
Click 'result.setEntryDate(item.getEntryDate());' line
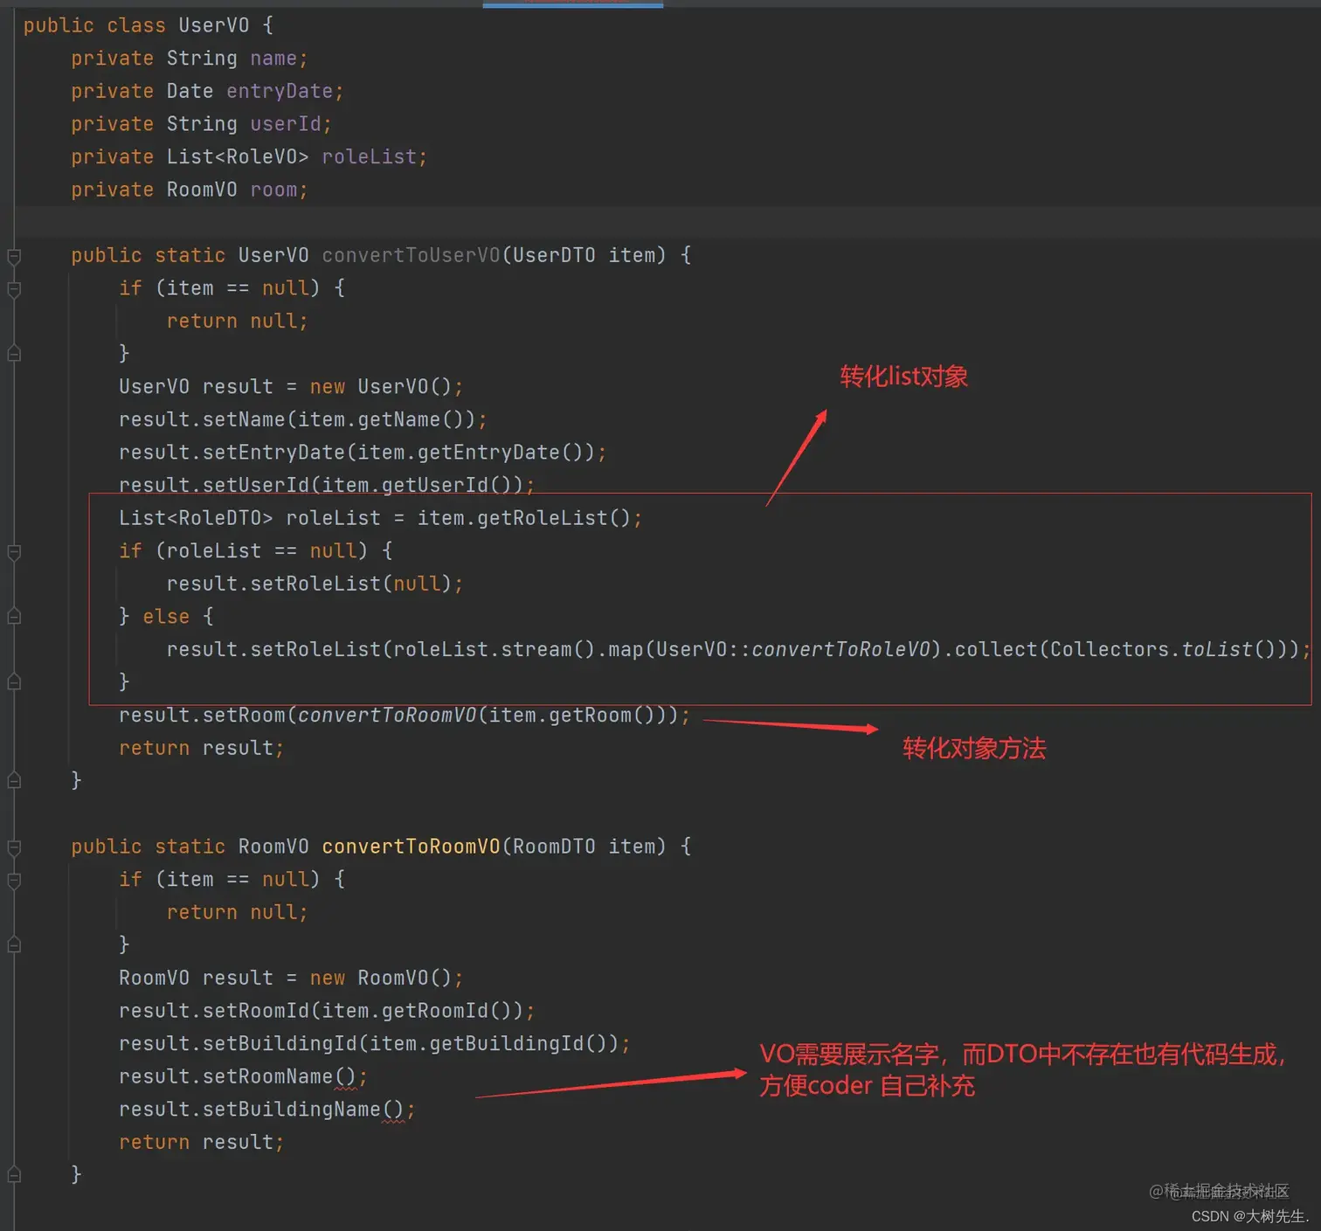[362, 453]
